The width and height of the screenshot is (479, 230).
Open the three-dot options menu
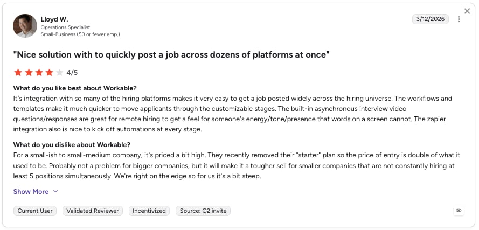[459, 19]
